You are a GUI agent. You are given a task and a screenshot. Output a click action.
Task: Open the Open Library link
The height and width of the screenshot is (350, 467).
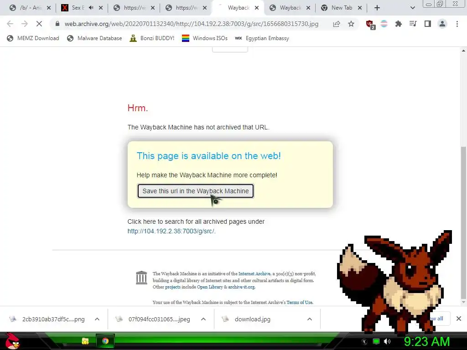click(x=210, y=287)
